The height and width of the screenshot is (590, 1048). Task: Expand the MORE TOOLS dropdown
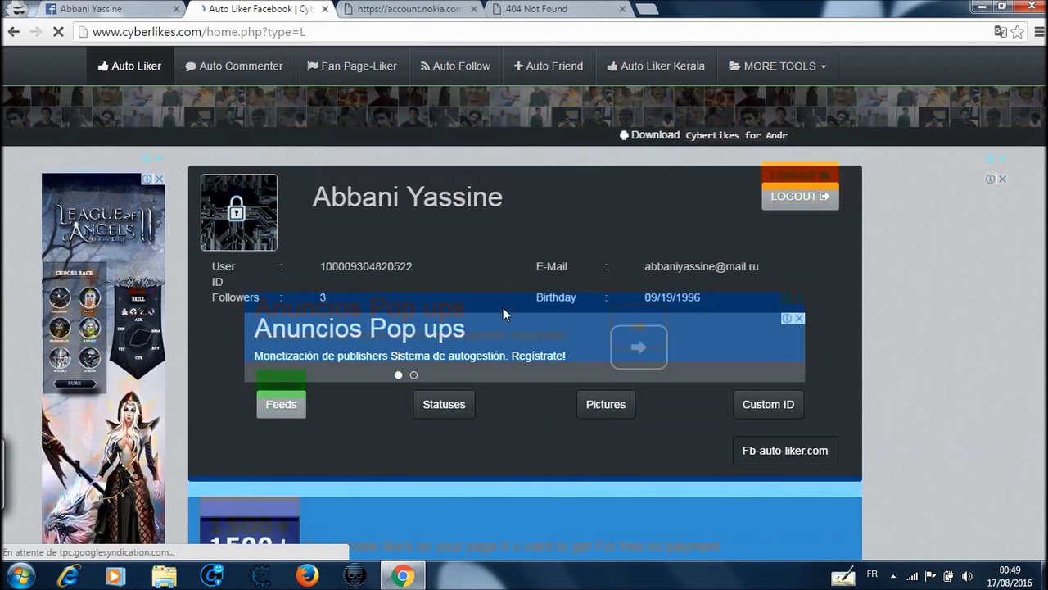pyautogui.click(x=778, y=66)
